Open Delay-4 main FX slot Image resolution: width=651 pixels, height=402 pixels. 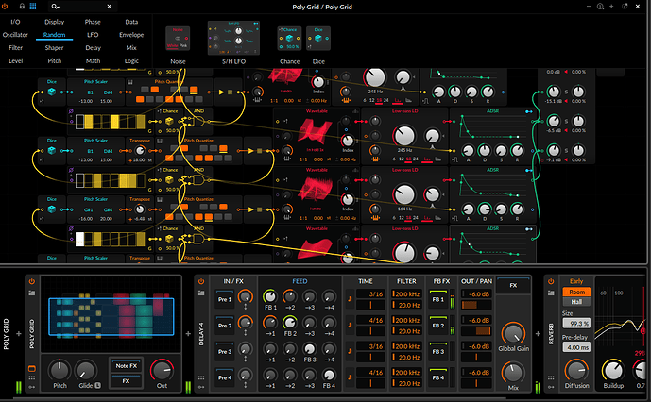(x=513, y=285)
